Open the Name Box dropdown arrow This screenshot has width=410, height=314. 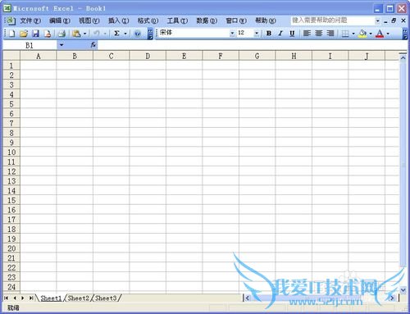coord(61,45)
